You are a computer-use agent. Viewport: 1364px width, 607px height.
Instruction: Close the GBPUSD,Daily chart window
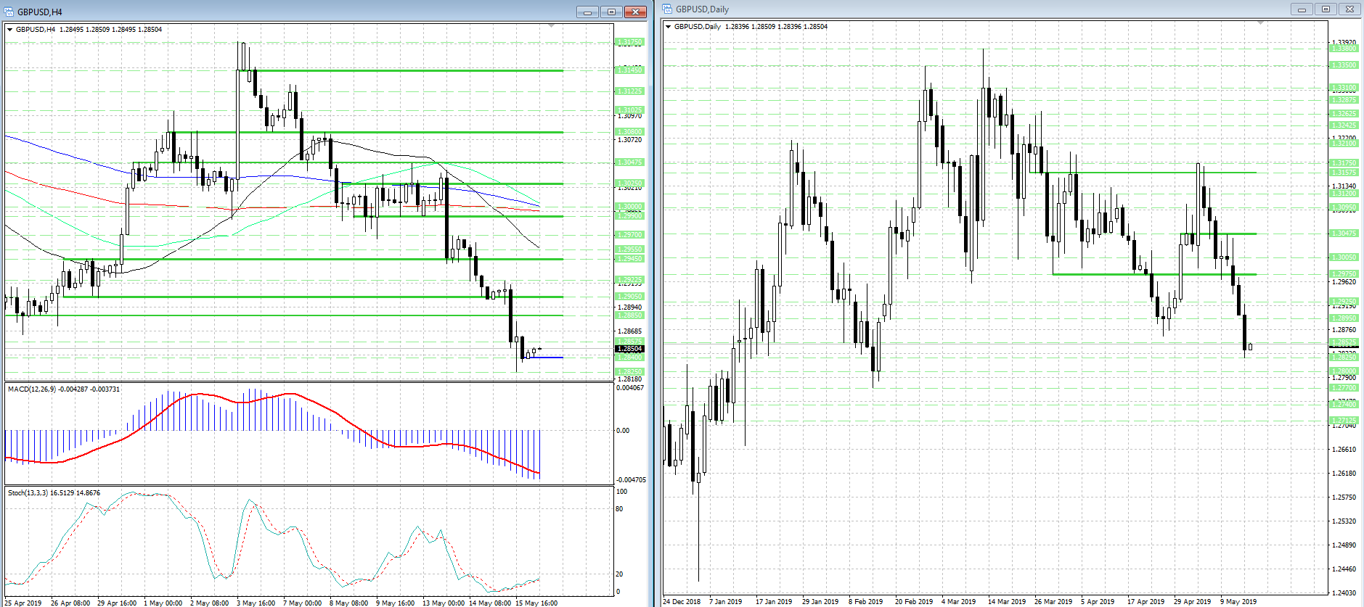1349,9
